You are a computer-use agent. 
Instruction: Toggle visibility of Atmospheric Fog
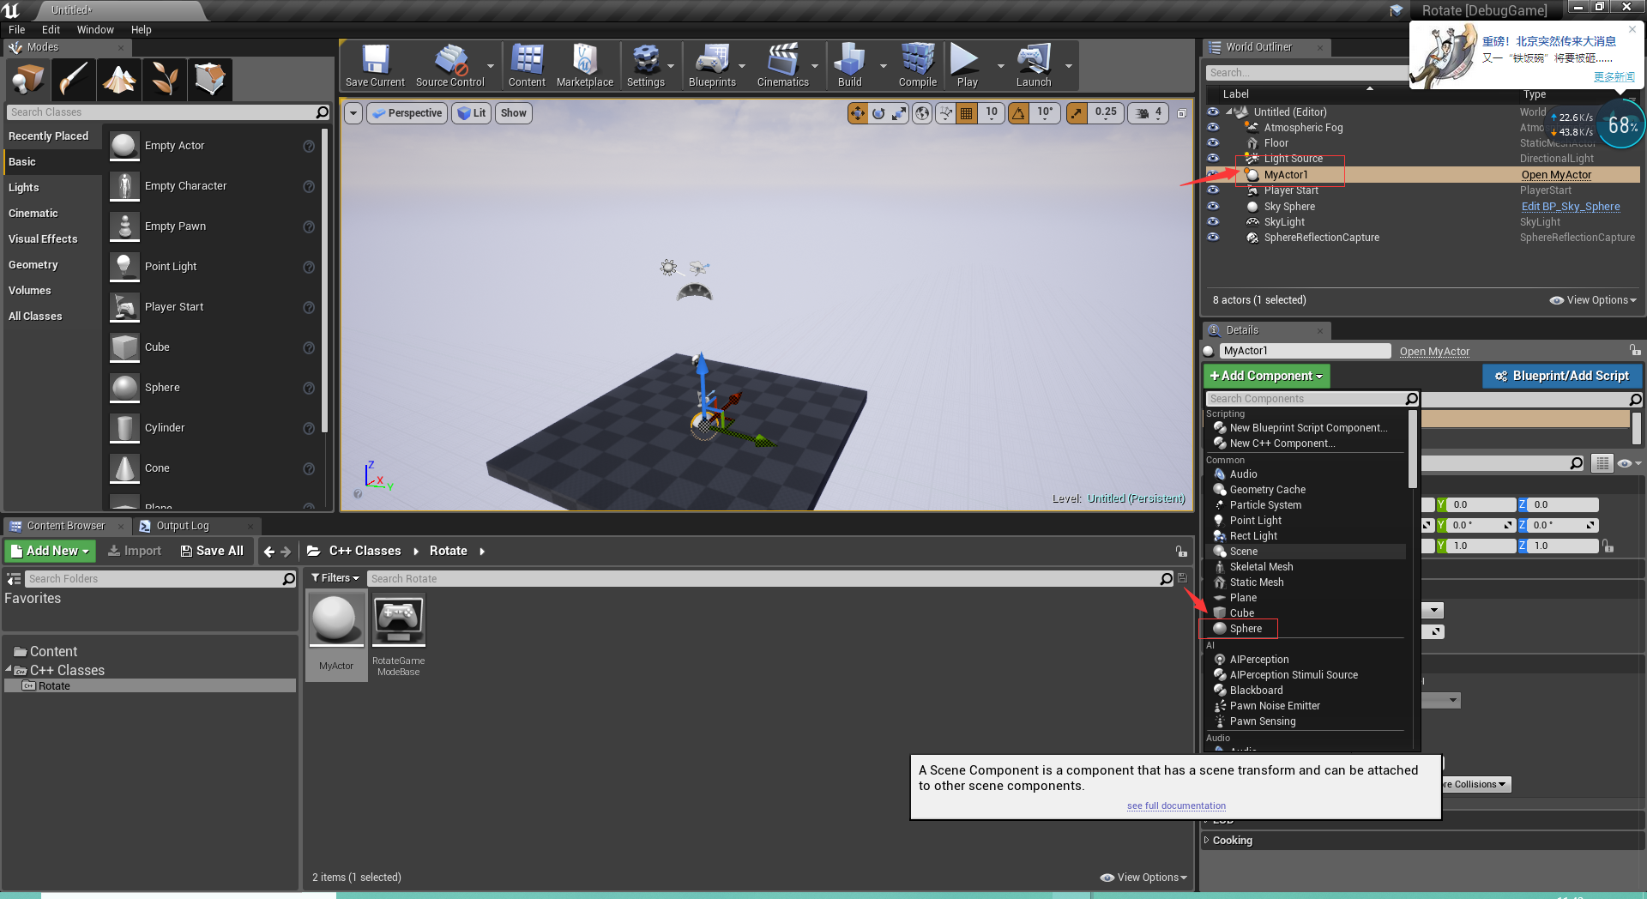tap(1213, 127)
